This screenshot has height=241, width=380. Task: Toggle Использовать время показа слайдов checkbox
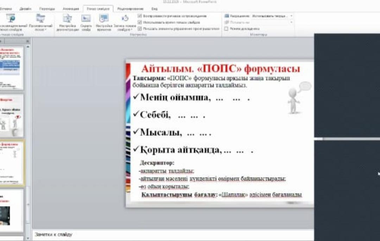tap(140, 22)
